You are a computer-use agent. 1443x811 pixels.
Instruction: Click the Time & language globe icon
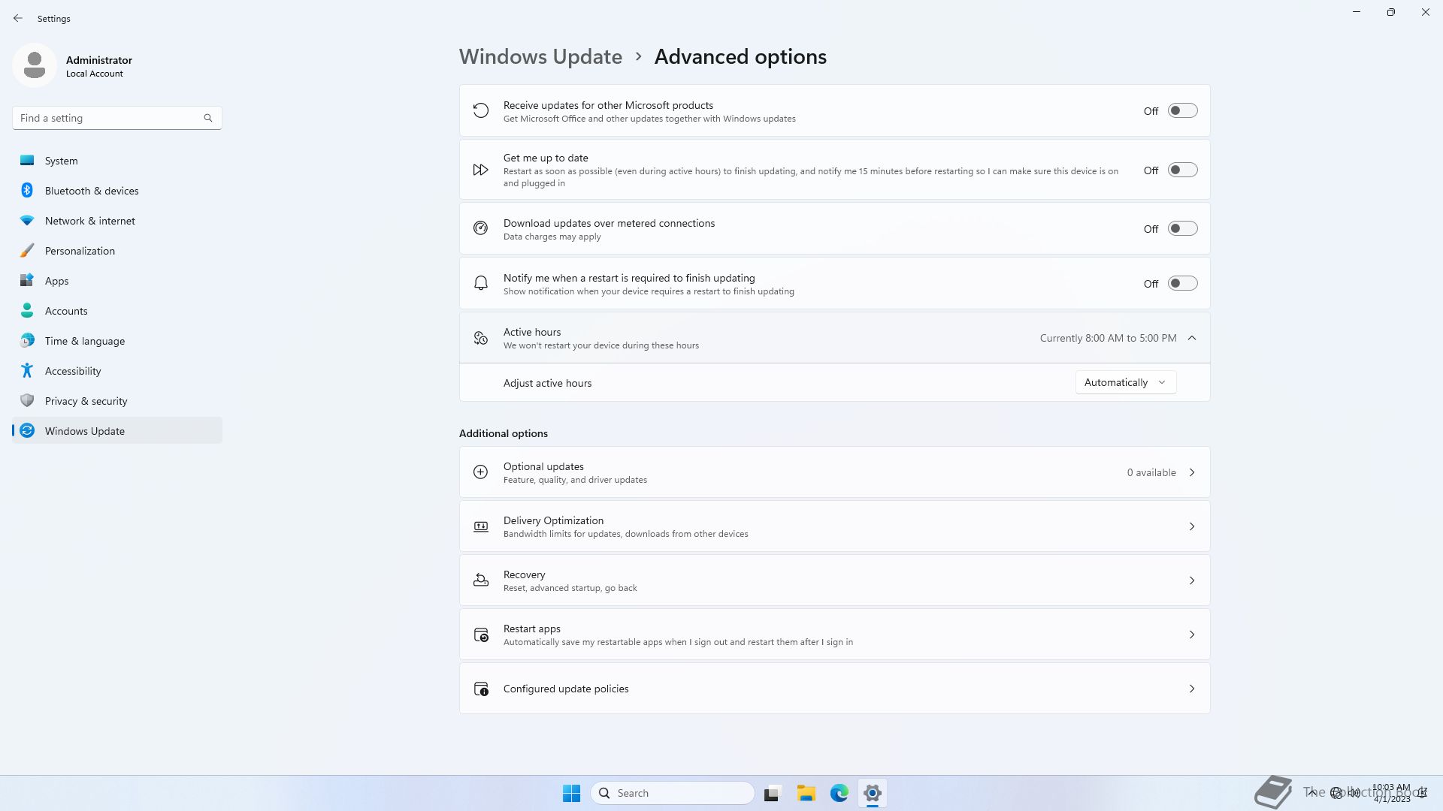coord(27,341)
